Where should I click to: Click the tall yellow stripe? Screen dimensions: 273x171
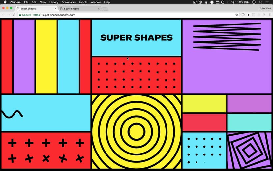tap(46, 56)
